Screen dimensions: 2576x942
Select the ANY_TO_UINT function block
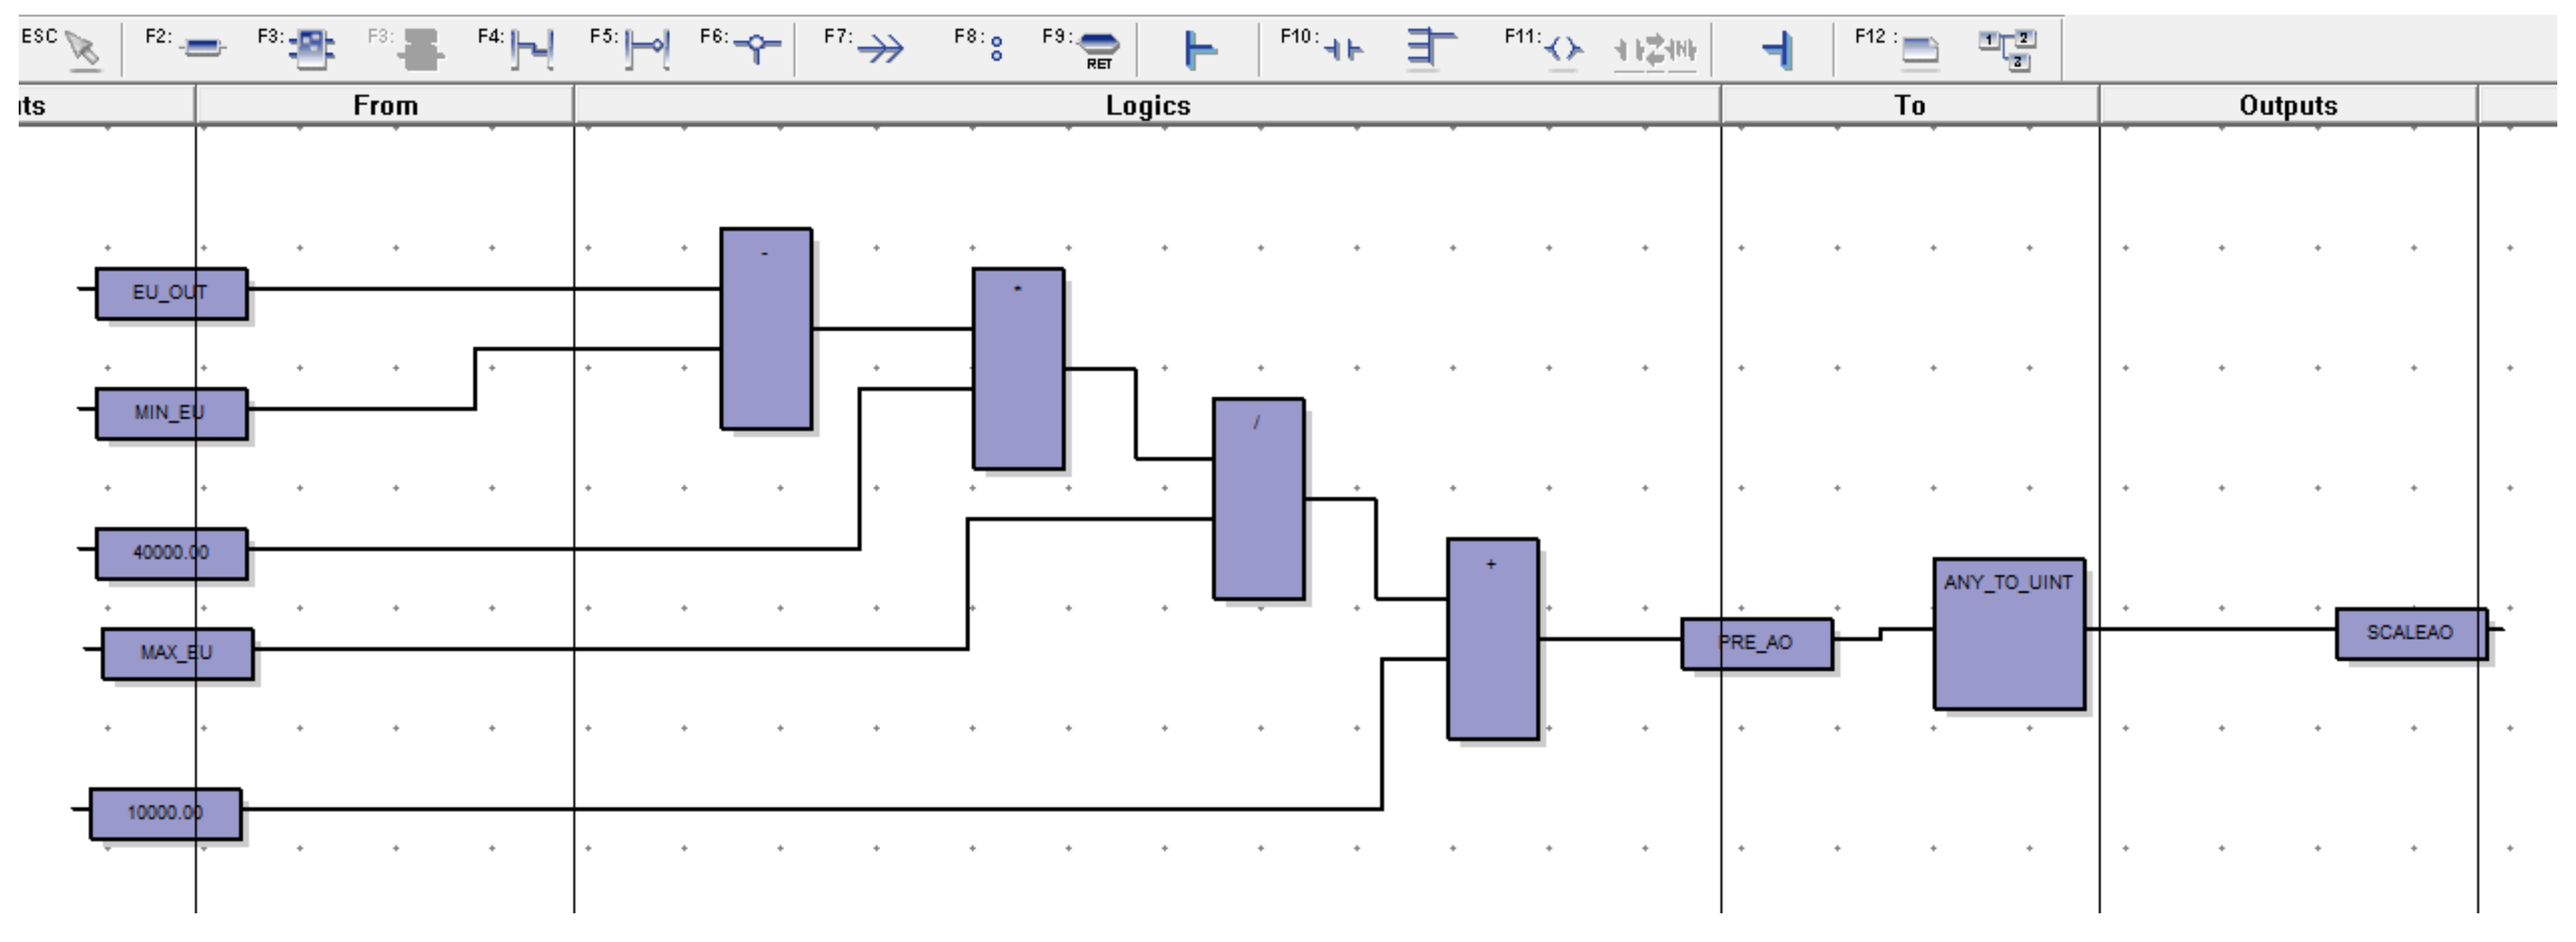[2008, 634]
